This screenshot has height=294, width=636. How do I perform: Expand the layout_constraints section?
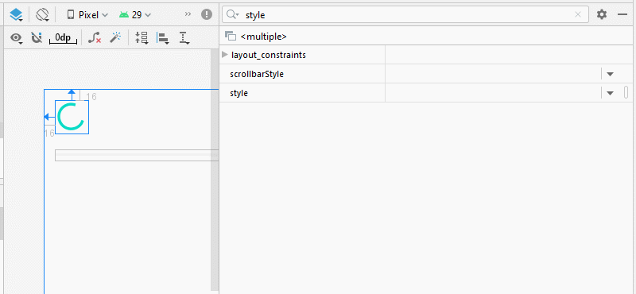pos(225,55)
